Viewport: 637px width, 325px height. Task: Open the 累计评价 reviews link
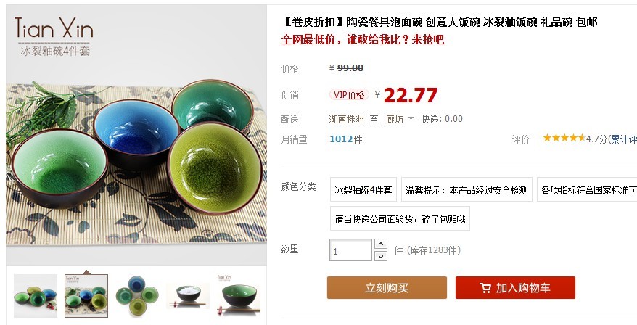point(624,139)
